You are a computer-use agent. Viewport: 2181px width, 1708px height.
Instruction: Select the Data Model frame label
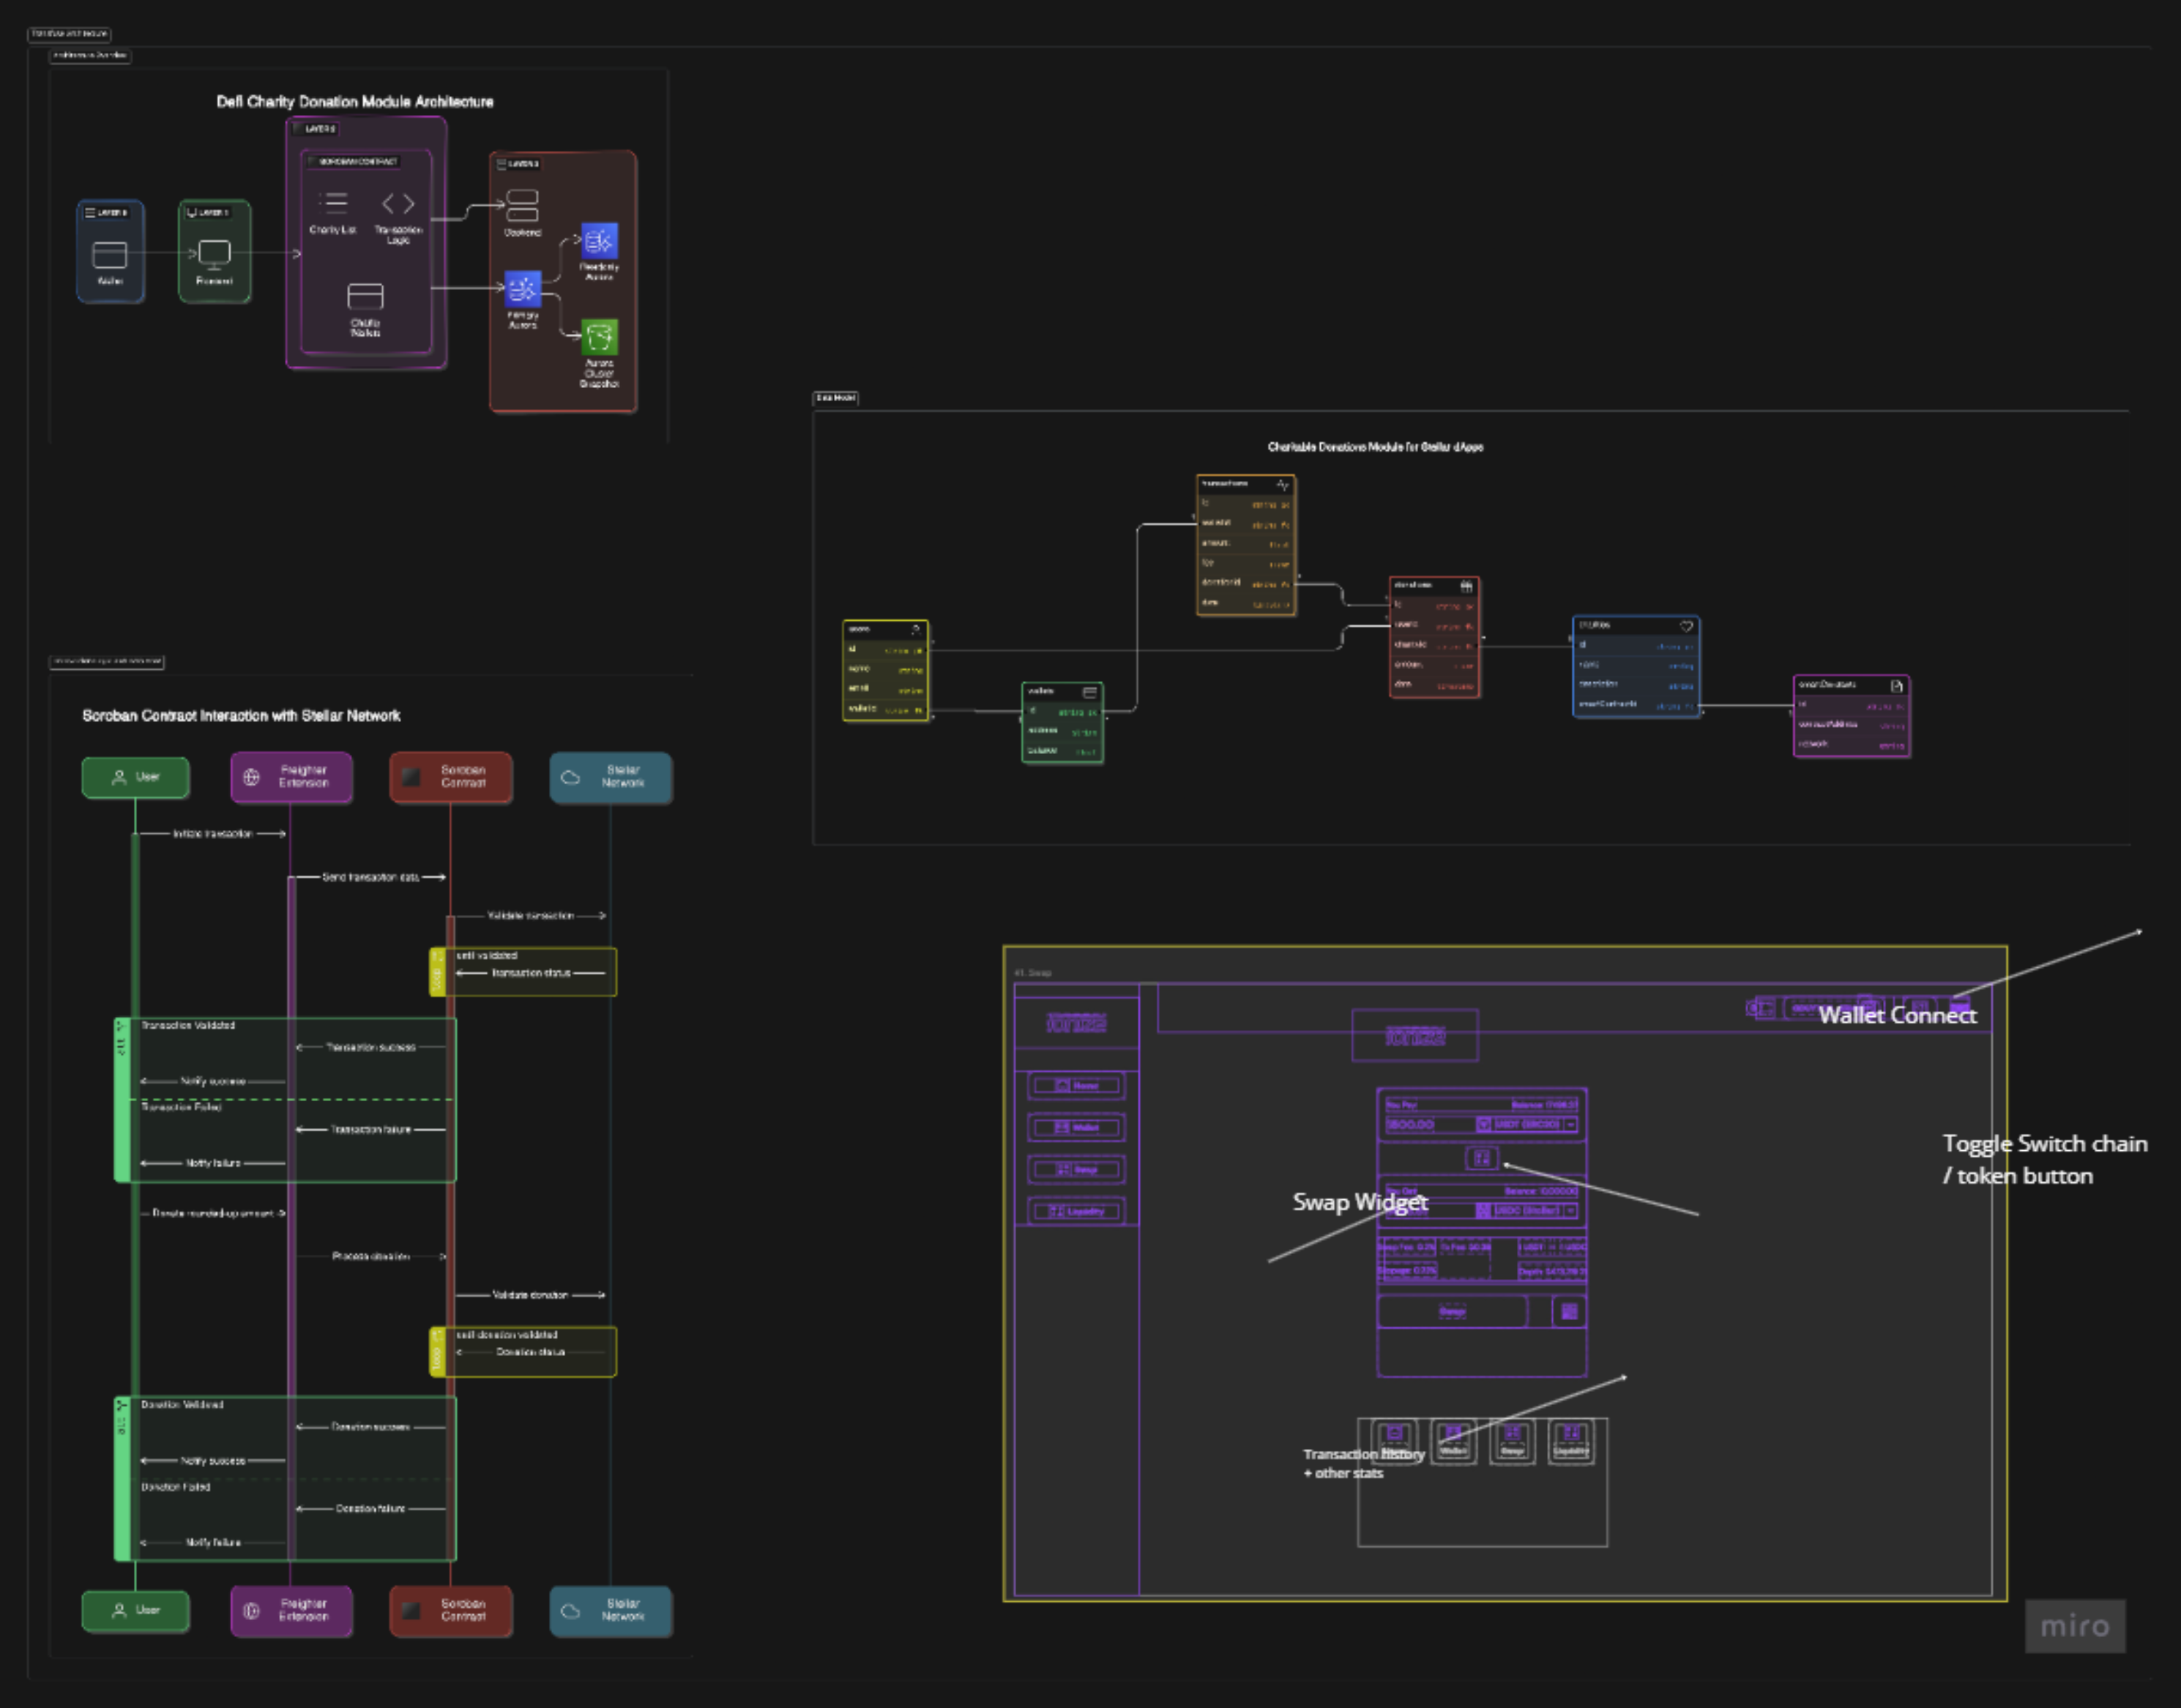835,398
